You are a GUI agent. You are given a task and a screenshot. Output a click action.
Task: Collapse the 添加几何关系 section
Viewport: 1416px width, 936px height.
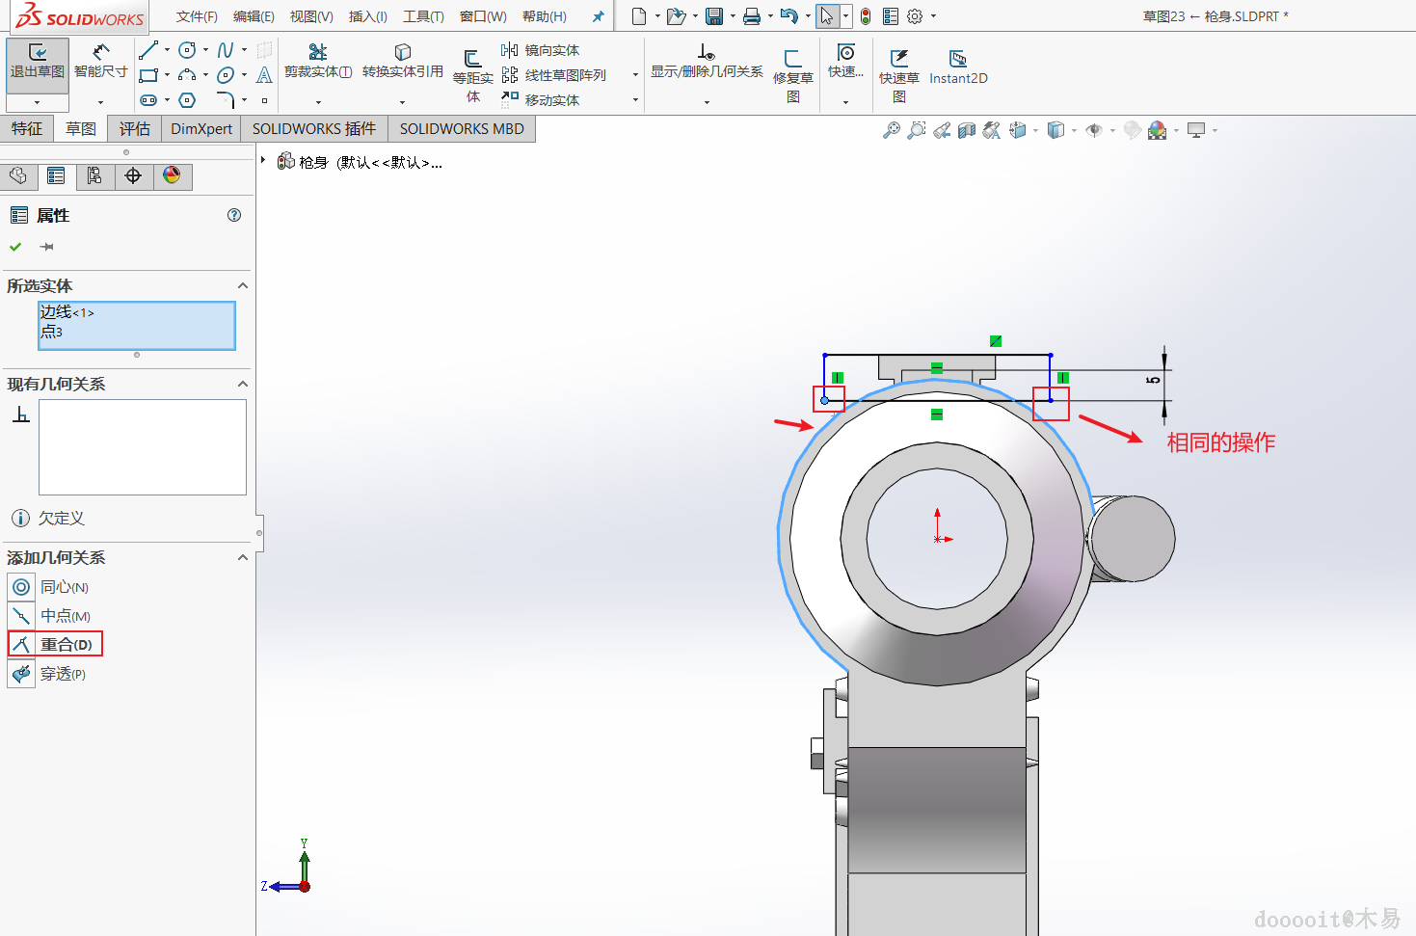tap(243, 557)
